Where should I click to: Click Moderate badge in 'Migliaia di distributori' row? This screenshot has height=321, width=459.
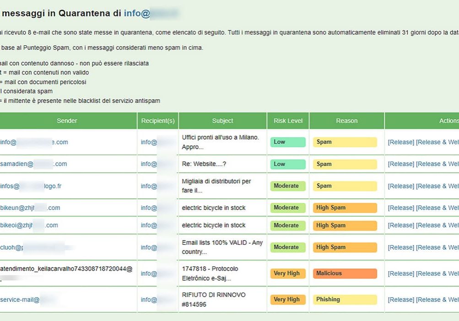coord(288,186)
